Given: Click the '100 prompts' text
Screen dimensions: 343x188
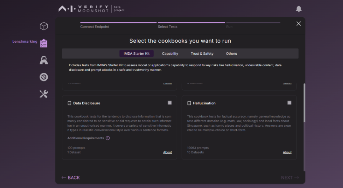Looking at the screenshot, I should click(x=76, y=148).
